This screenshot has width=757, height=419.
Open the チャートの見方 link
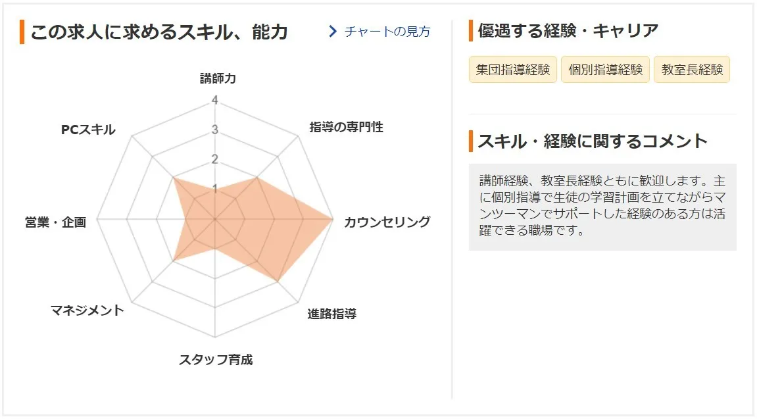[387, 32]
